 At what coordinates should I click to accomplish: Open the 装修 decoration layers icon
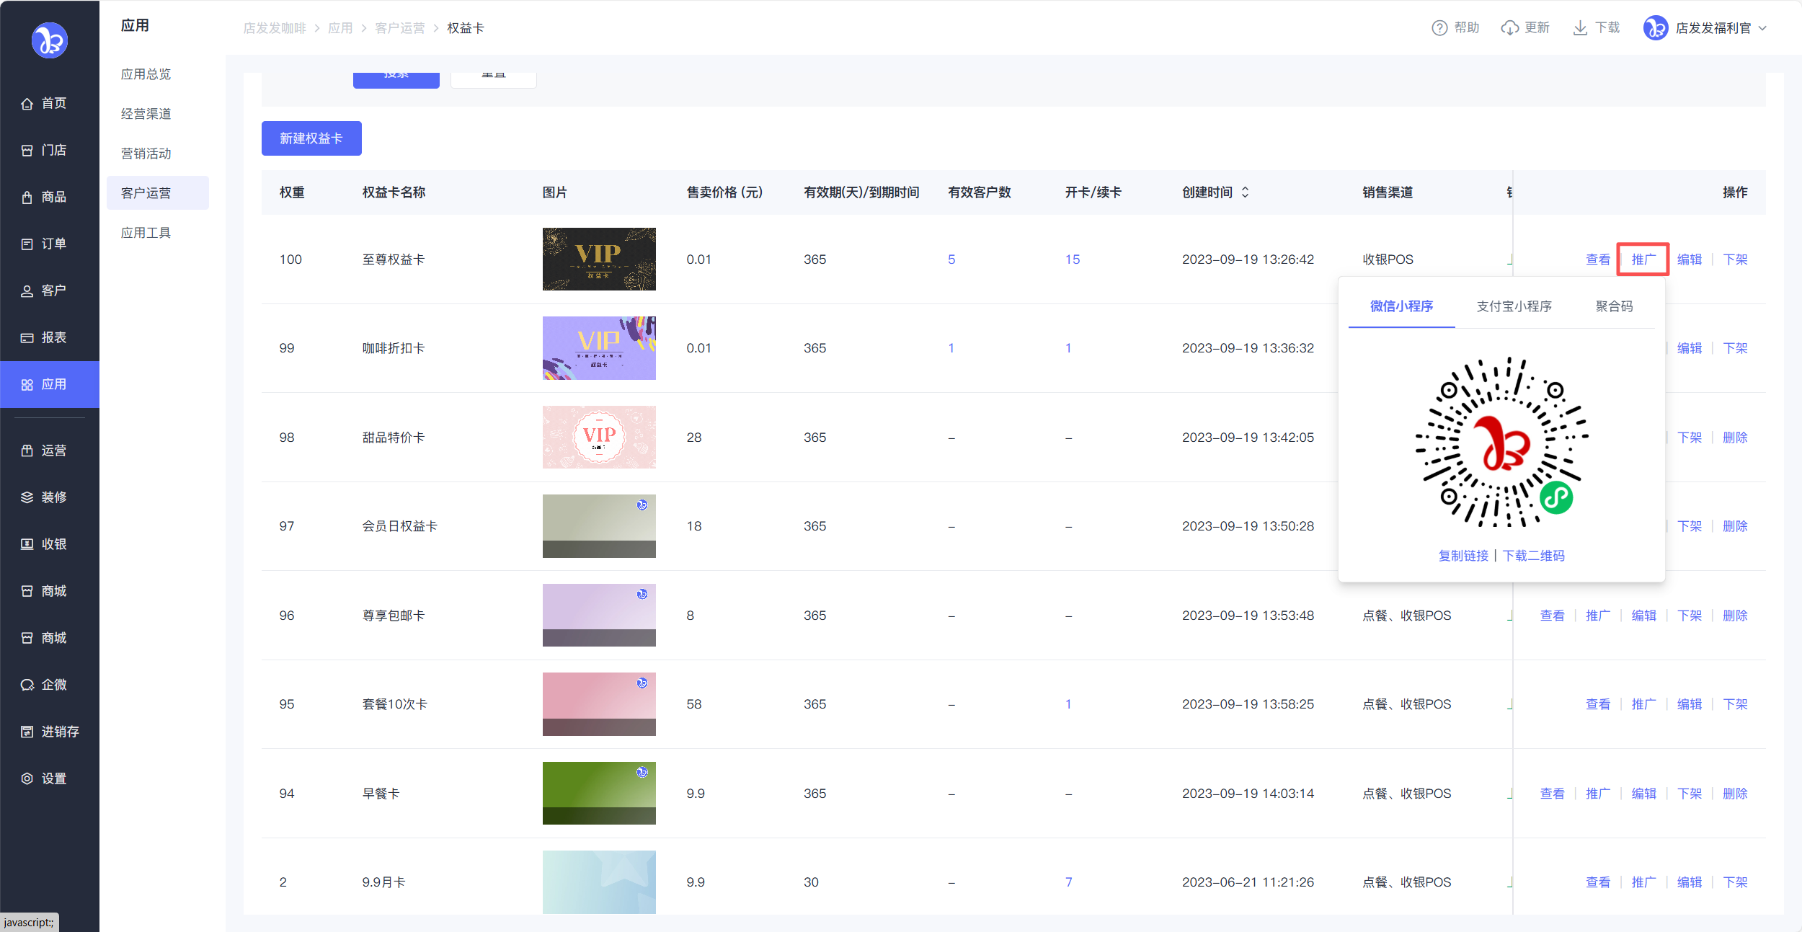[x=27, y=497]
